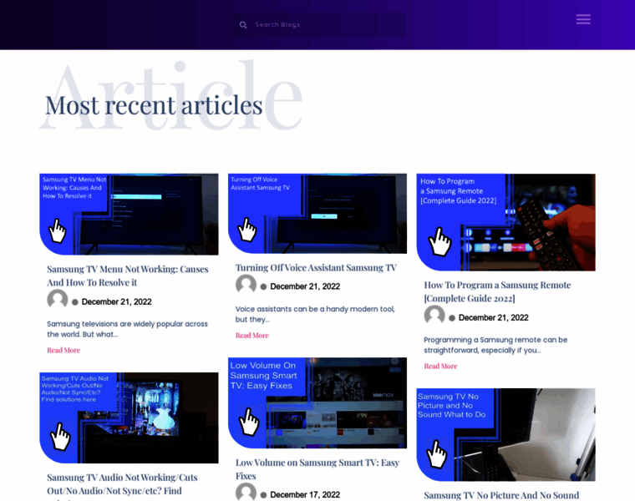The width and height of the screenshot is (635, 501).
Task: Click the date under Samsung TV Menu article
Action: 117,302
